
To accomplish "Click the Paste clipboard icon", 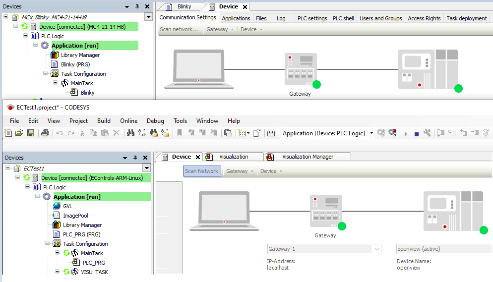I will point(105,133).
